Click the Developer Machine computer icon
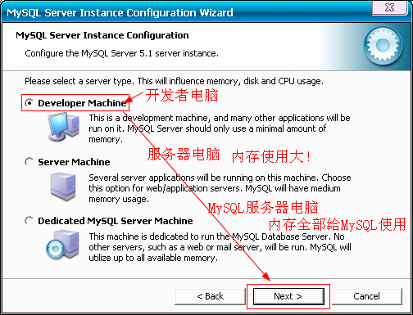 tap(64, 127)
